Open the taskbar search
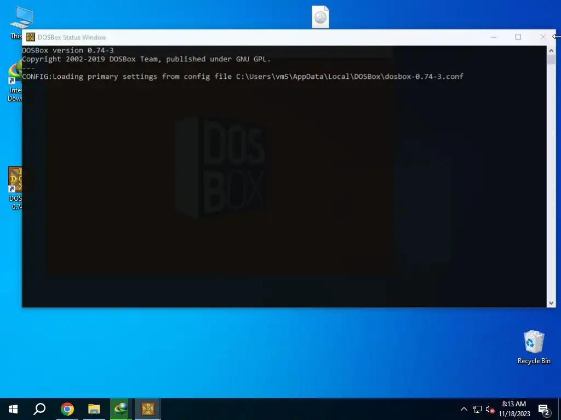 coord(39,409)
